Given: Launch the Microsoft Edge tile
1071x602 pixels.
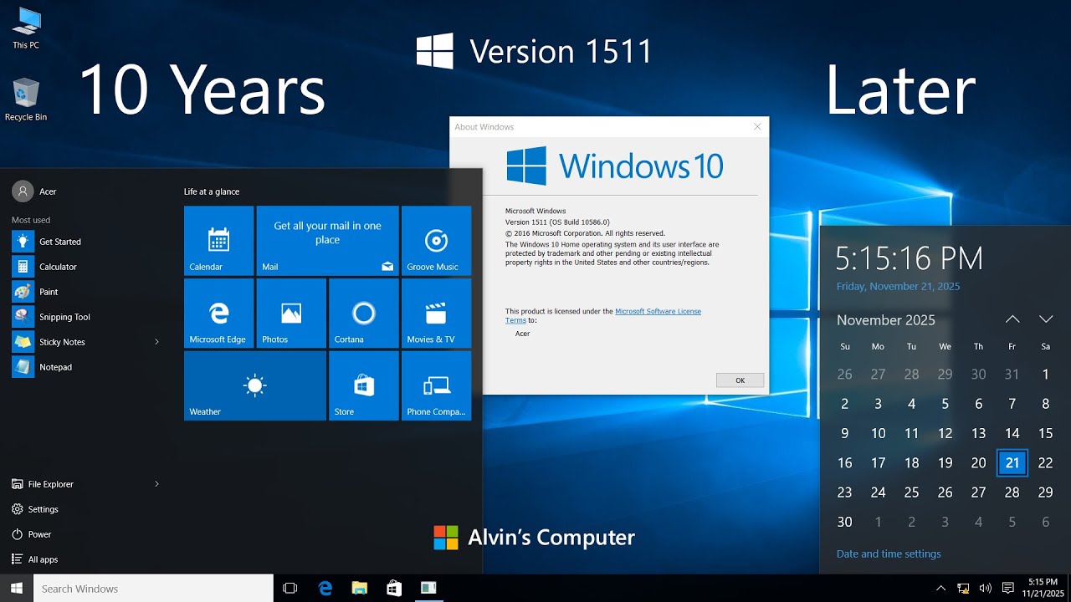Looking at the screenshot, I should click(x=218, y=314).
